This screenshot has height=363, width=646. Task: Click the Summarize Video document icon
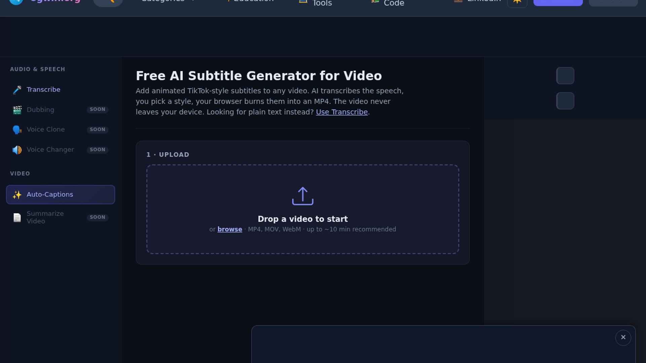point(17,217)
